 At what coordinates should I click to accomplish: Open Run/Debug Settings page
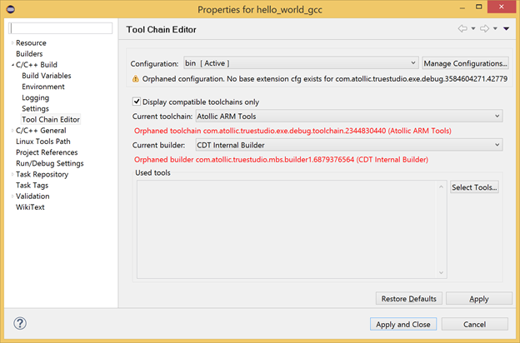pyautogui.click(x=50, y=163)
